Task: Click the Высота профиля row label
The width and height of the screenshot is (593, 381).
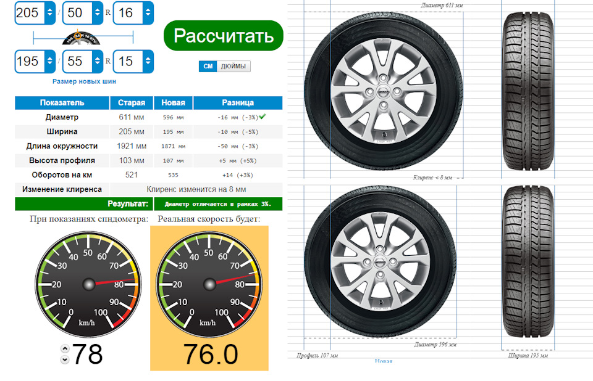Action: 62,160
